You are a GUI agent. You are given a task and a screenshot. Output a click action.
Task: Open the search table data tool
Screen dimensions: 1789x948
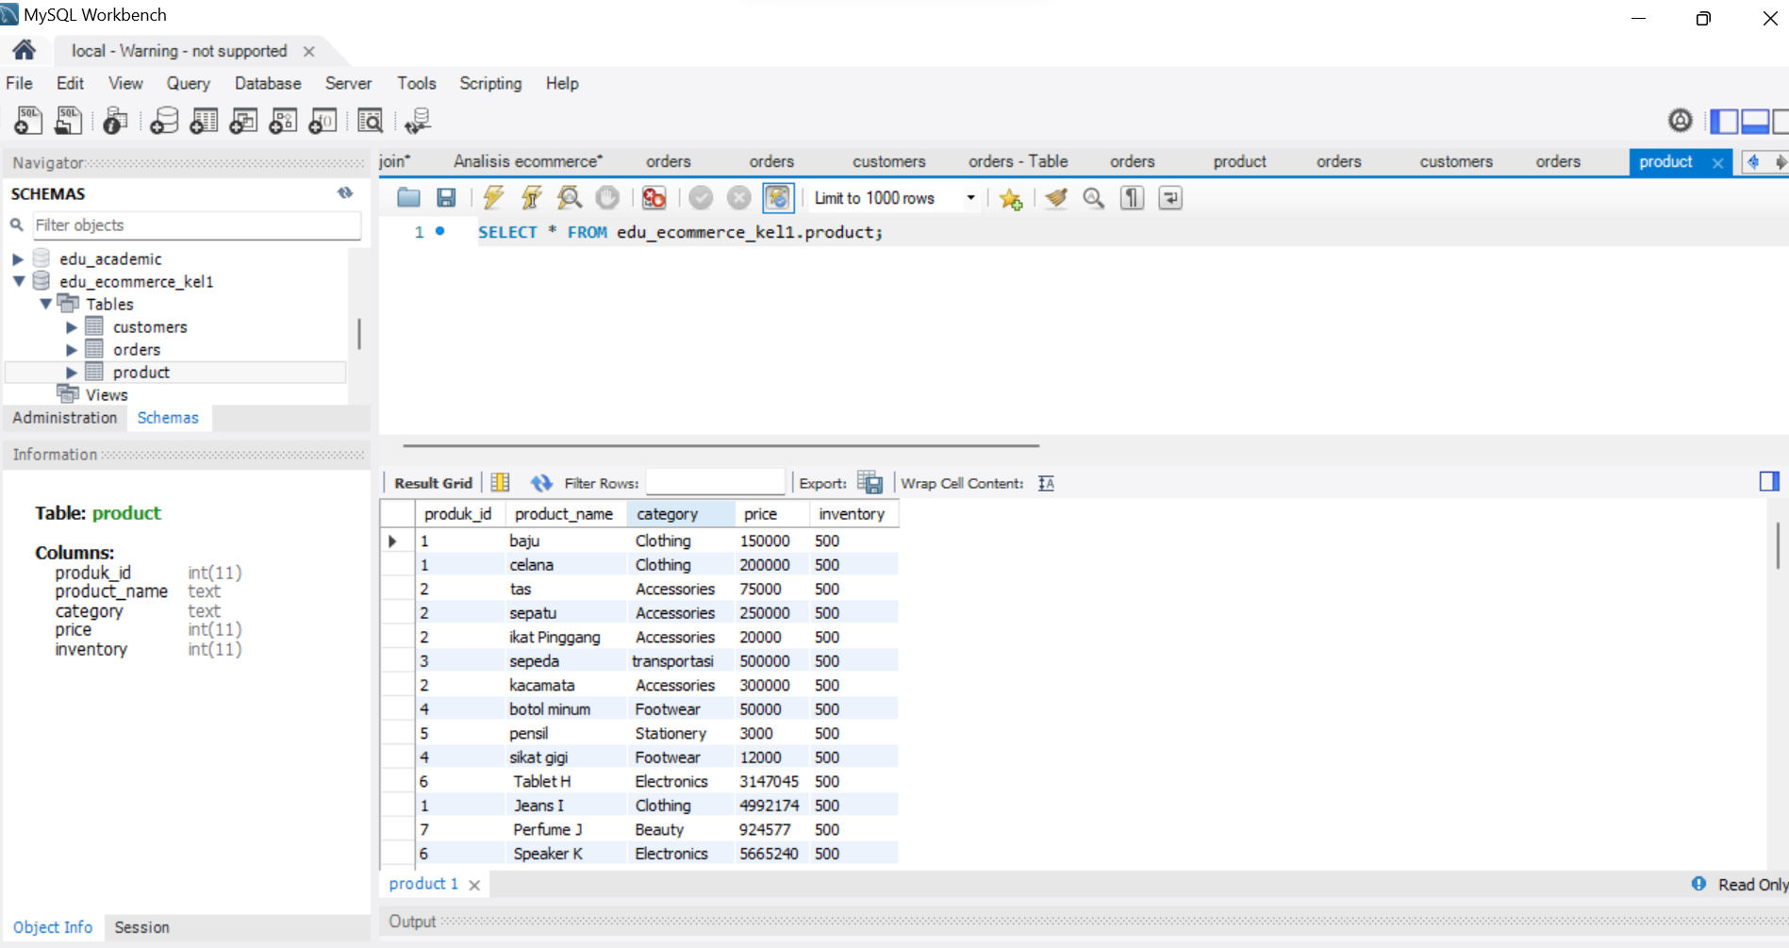pyautogui.click(x=371, y=121)
